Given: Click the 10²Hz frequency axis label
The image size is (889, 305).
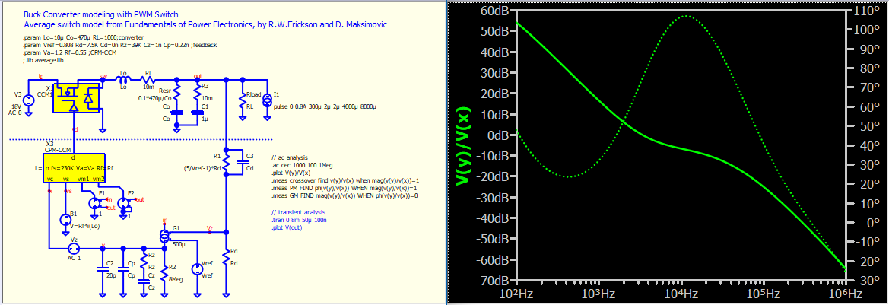Looking at the screenshot, I should (516, 294).
